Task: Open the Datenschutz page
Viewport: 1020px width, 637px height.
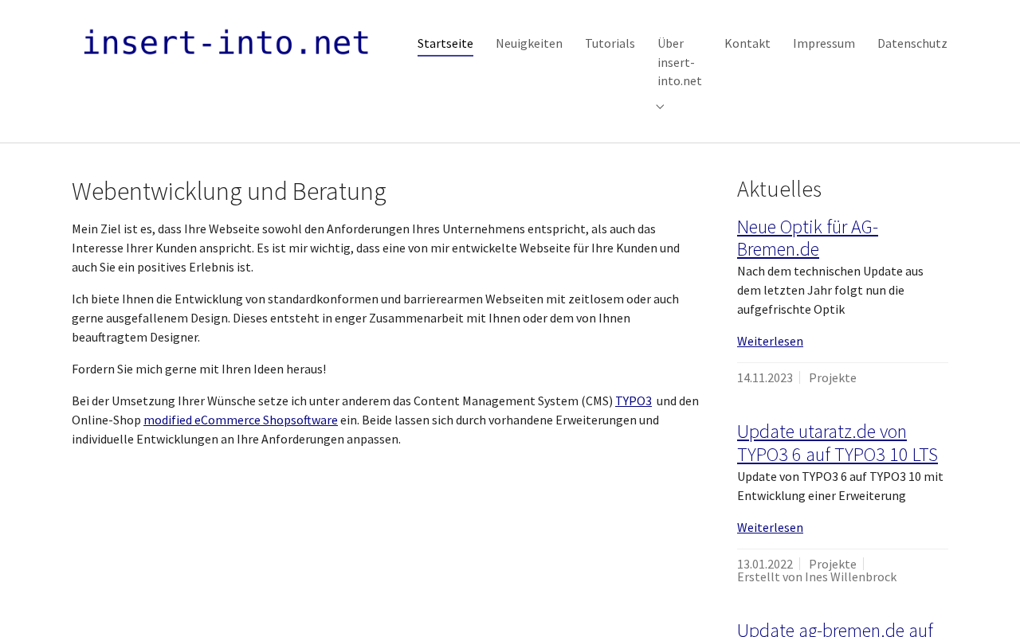Action: (912, 43)
